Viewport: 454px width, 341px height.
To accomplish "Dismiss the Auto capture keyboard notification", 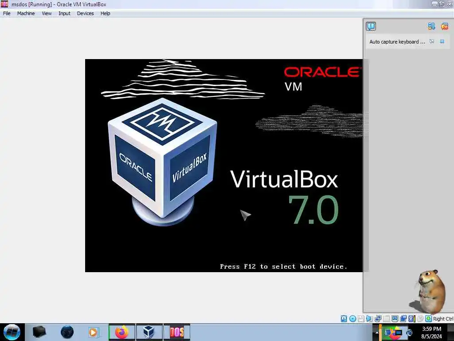I will pos(442,41).
